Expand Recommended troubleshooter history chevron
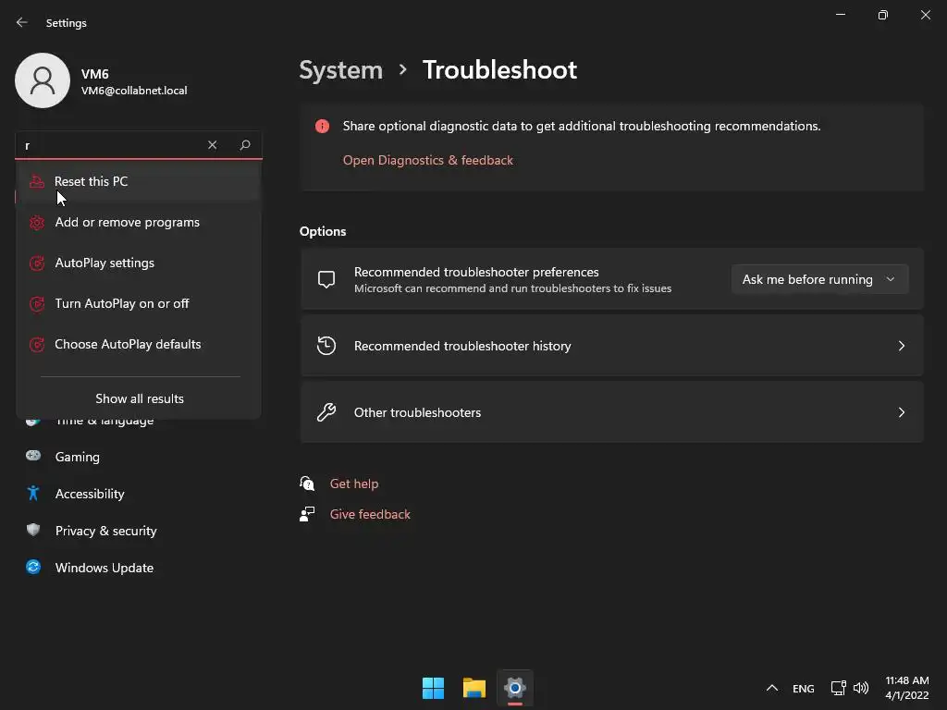This screenshot has width=947, height=710. coord(901,346)
